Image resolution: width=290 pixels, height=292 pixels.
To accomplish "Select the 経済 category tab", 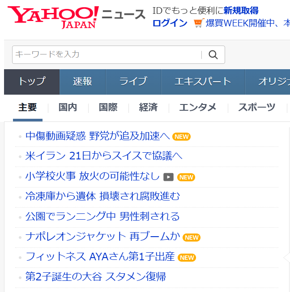I will click(149, 108).
